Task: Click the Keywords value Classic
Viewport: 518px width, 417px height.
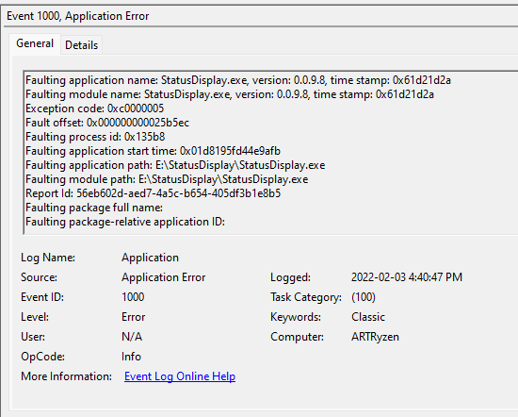Action: (x=368, y=317)
